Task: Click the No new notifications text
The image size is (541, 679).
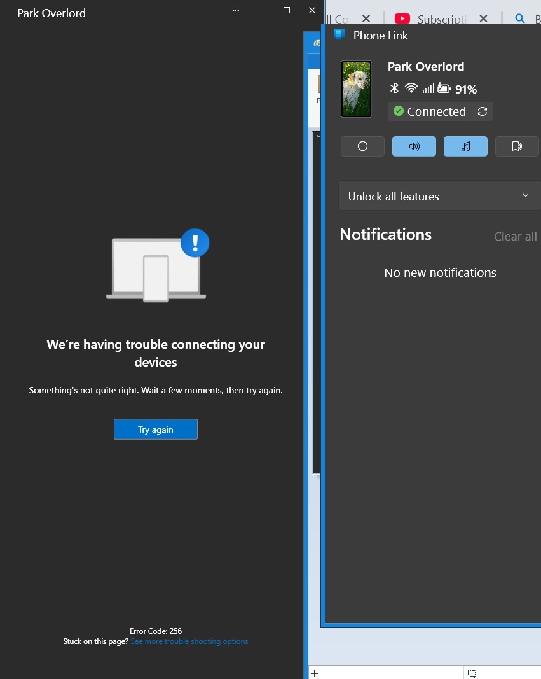Action: pos(440,272)
